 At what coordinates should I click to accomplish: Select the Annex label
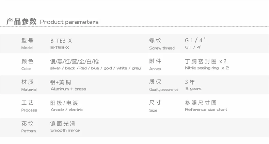155,69
